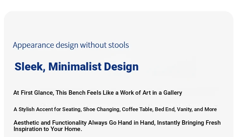This screenshot has width=237, height=137.
Task: Click the word 'Bench' in first sentence
Action: (x=77, y=93)
